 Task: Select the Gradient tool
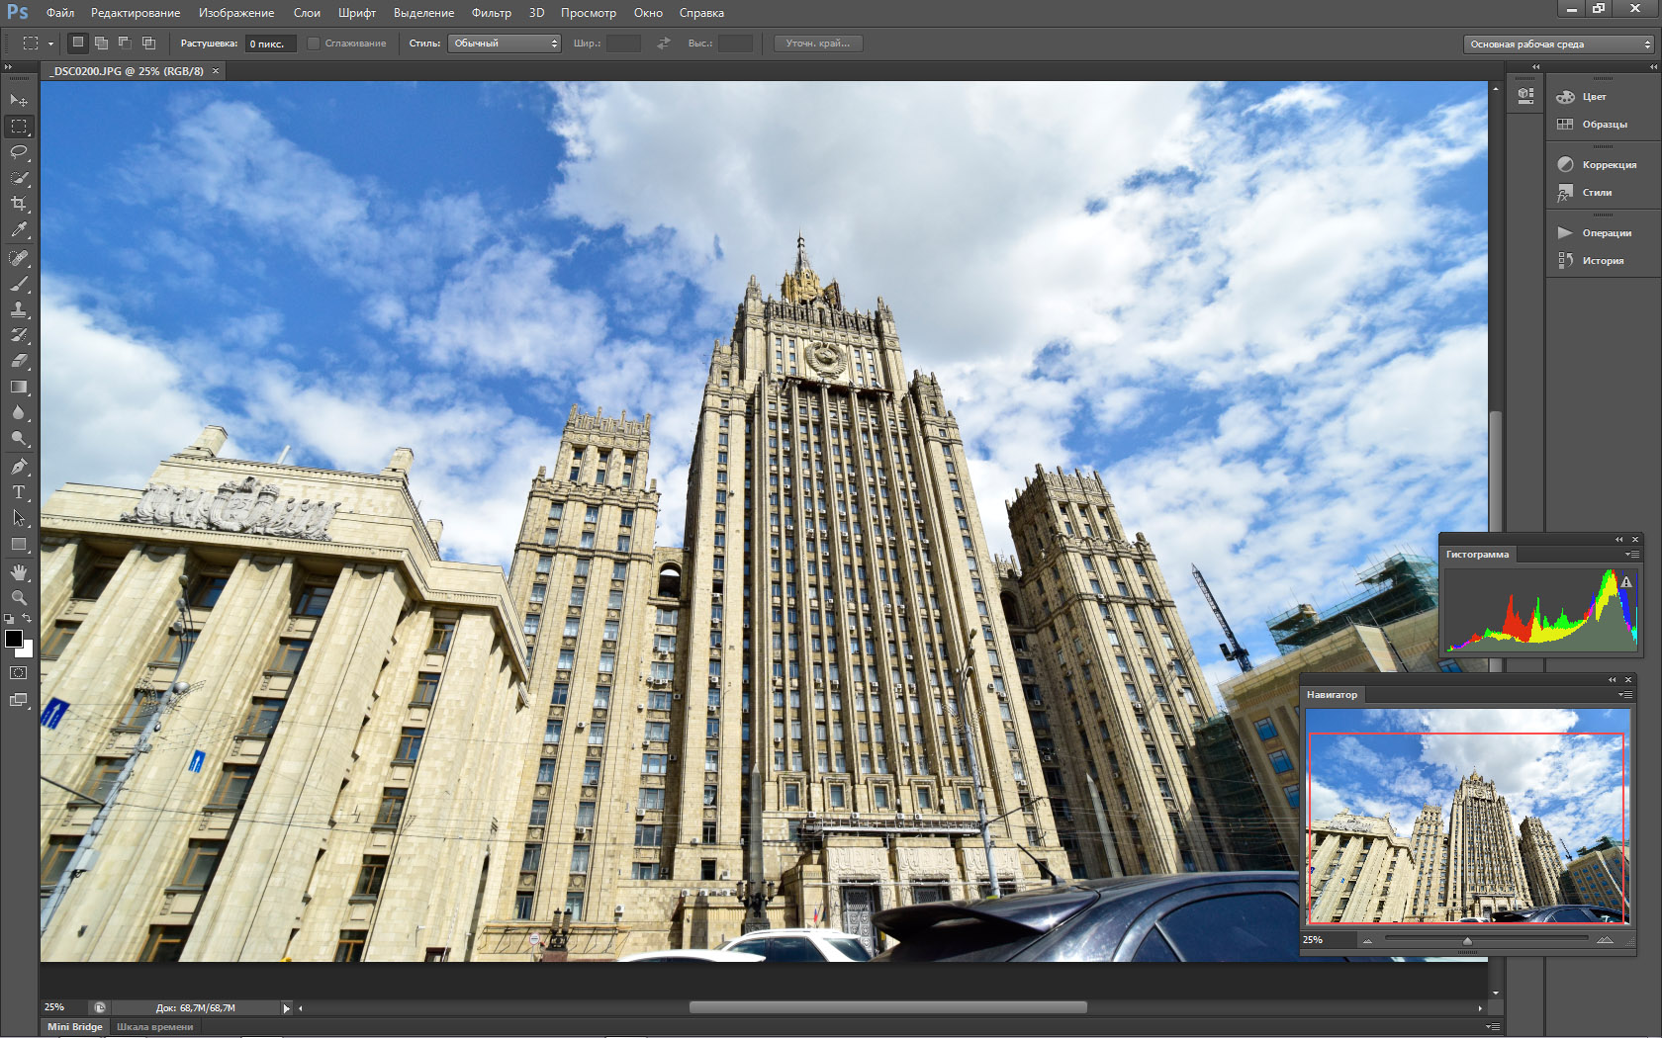(19, 387)
